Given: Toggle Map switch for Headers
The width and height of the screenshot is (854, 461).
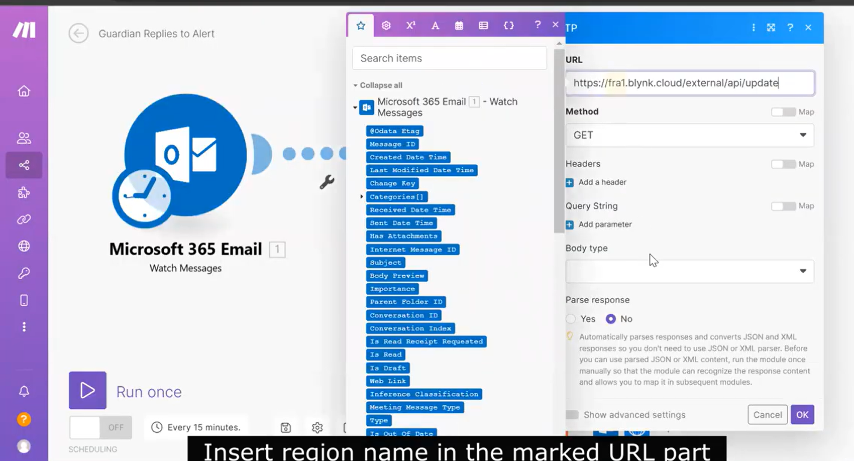Looking at the screenshot, I should pos(783,164).
